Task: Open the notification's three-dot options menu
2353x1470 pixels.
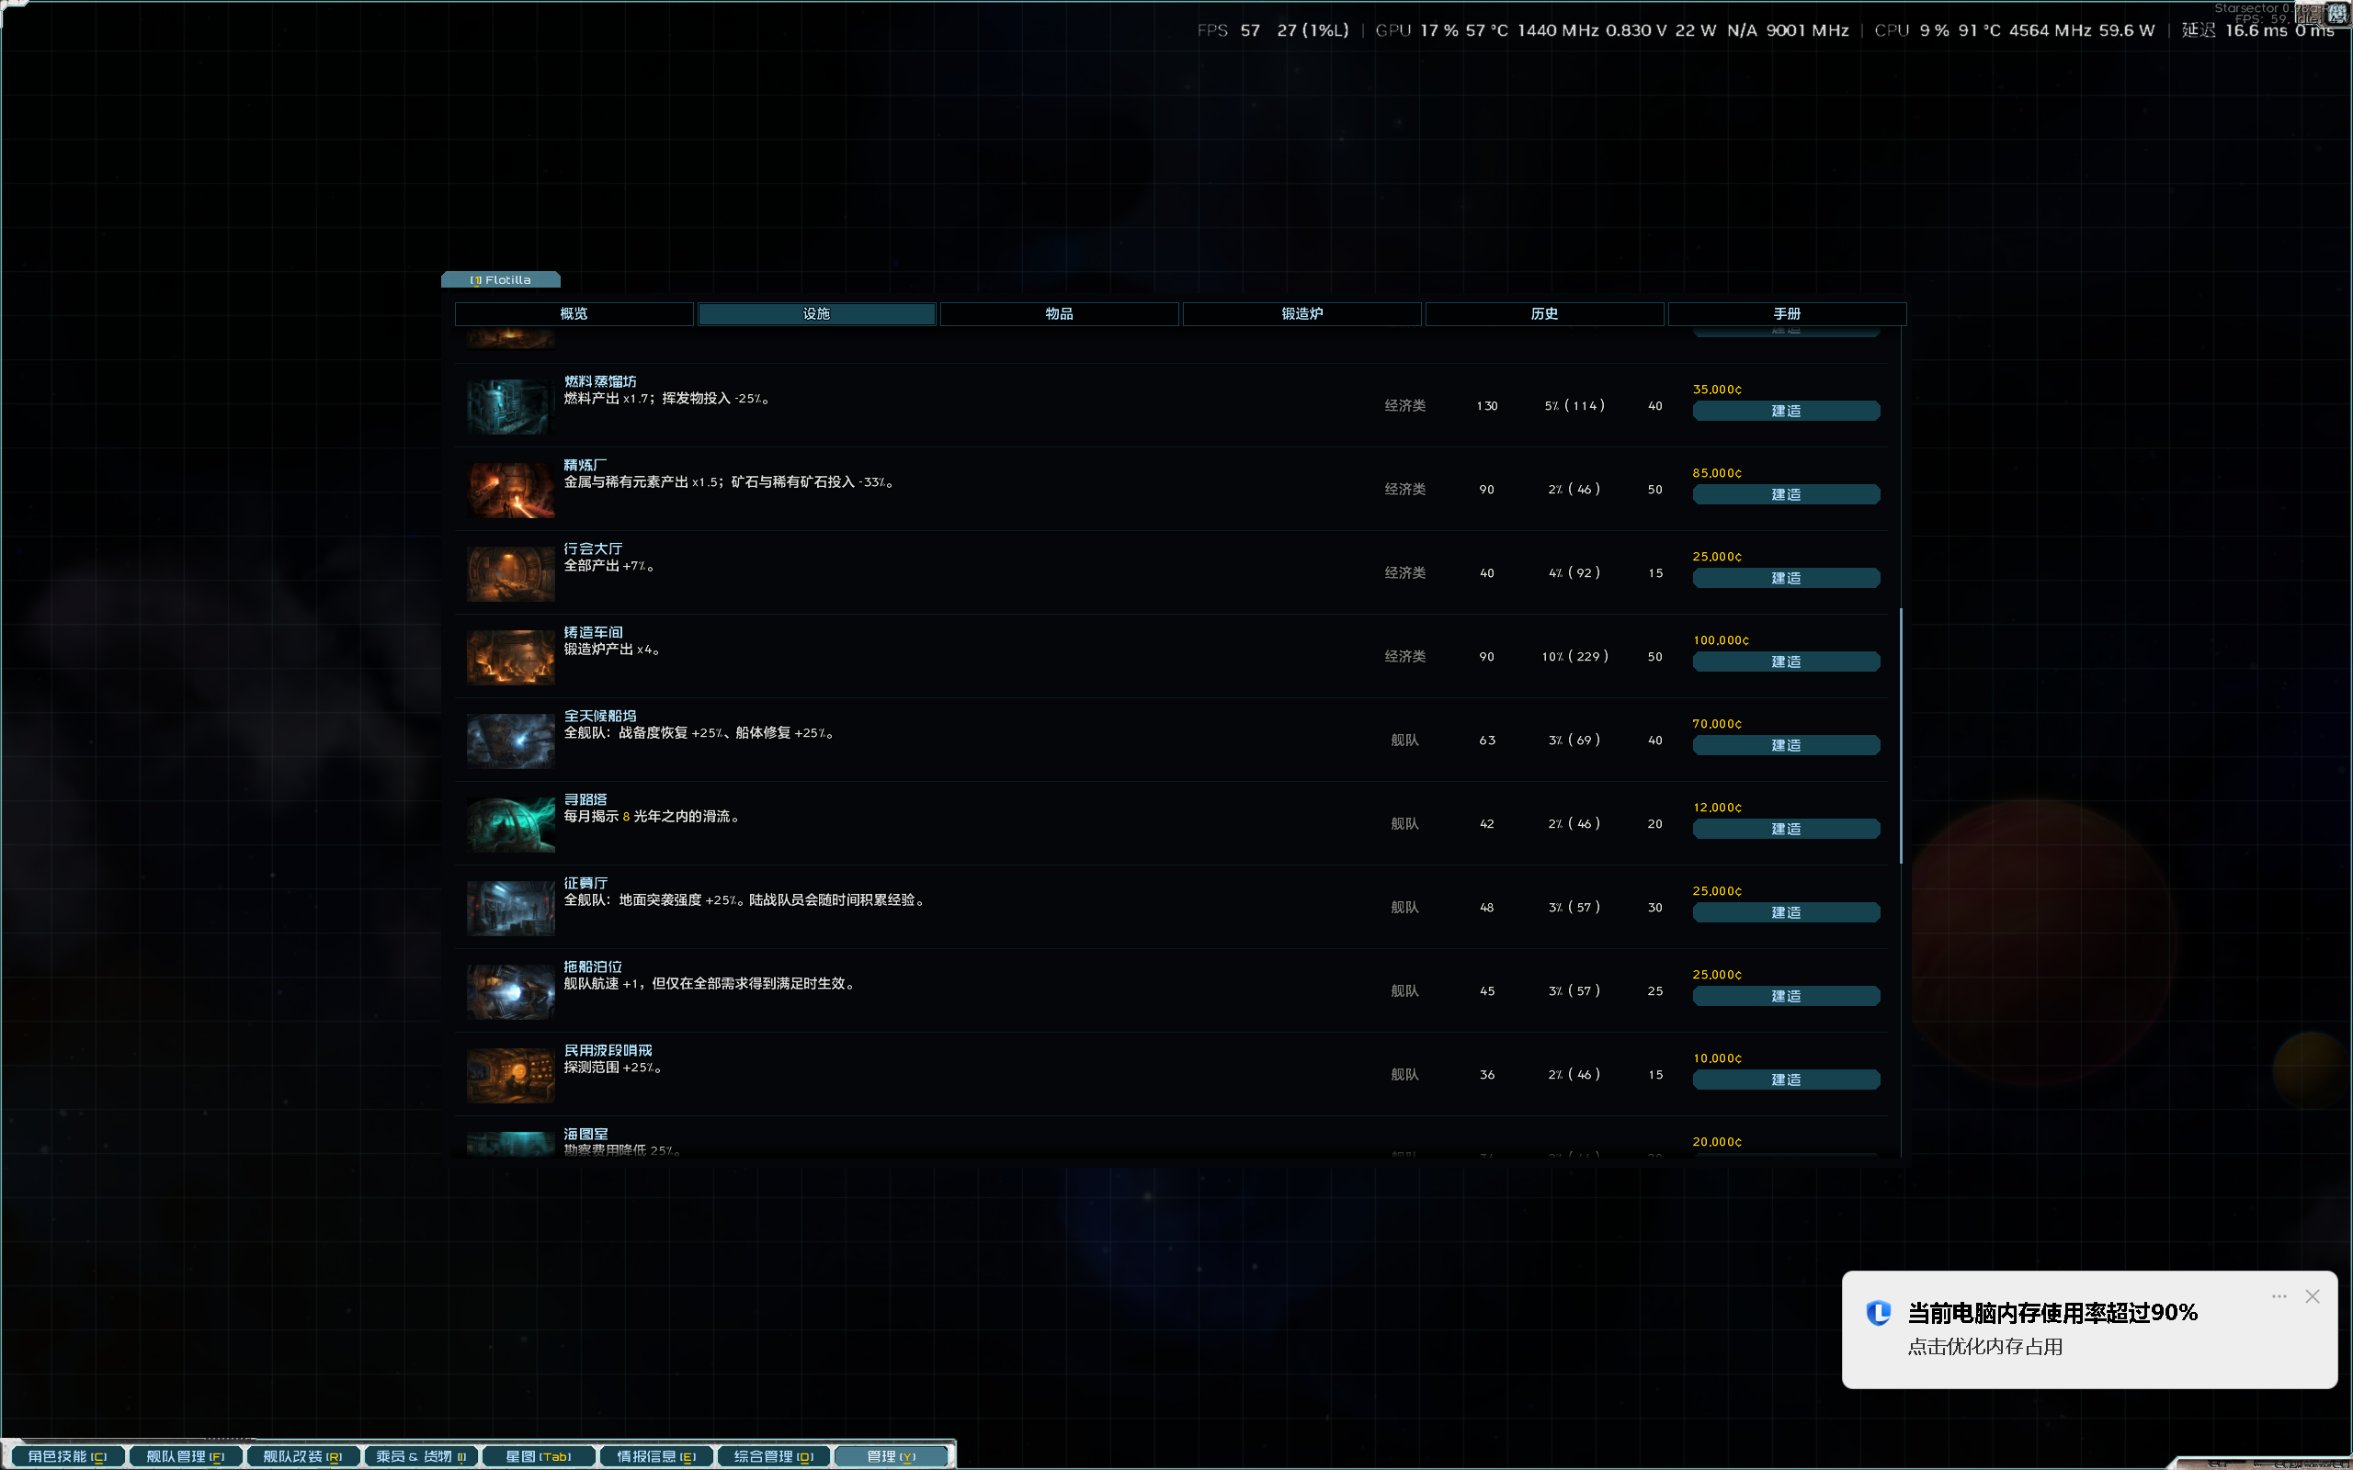Action: coord(2279,1297)
